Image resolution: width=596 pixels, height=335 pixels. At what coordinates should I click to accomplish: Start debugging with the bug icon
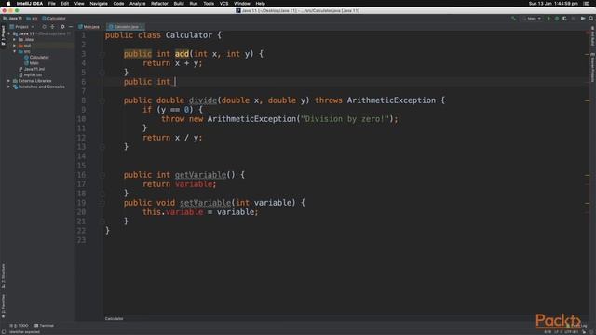point(557,19)
